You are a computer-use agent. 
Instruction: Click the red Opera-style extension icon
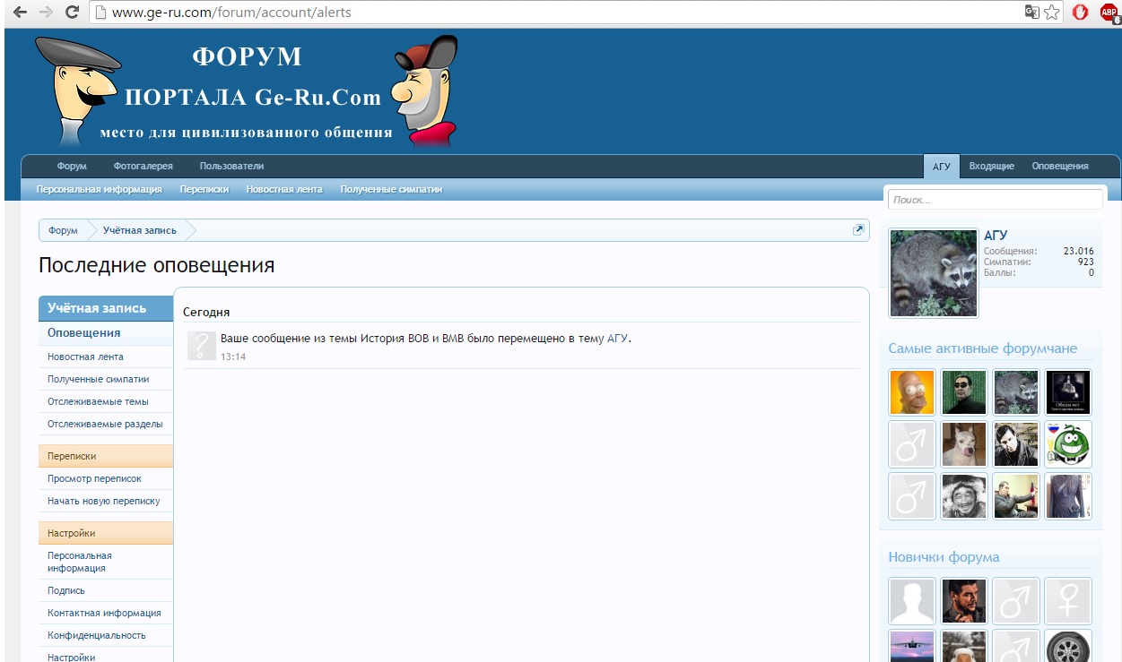(1081, 13)
